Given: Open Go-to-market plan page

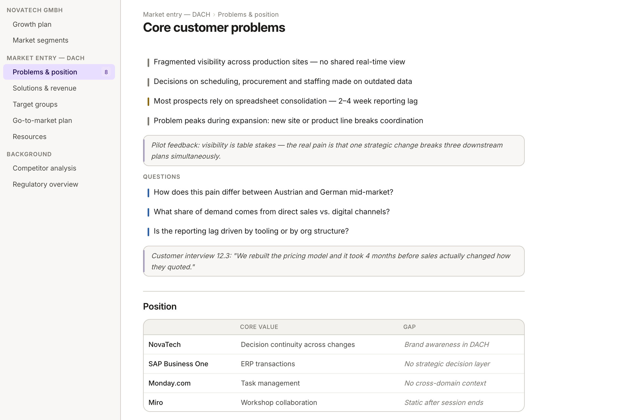Looking at the screenshot, I should pos(42,120).
